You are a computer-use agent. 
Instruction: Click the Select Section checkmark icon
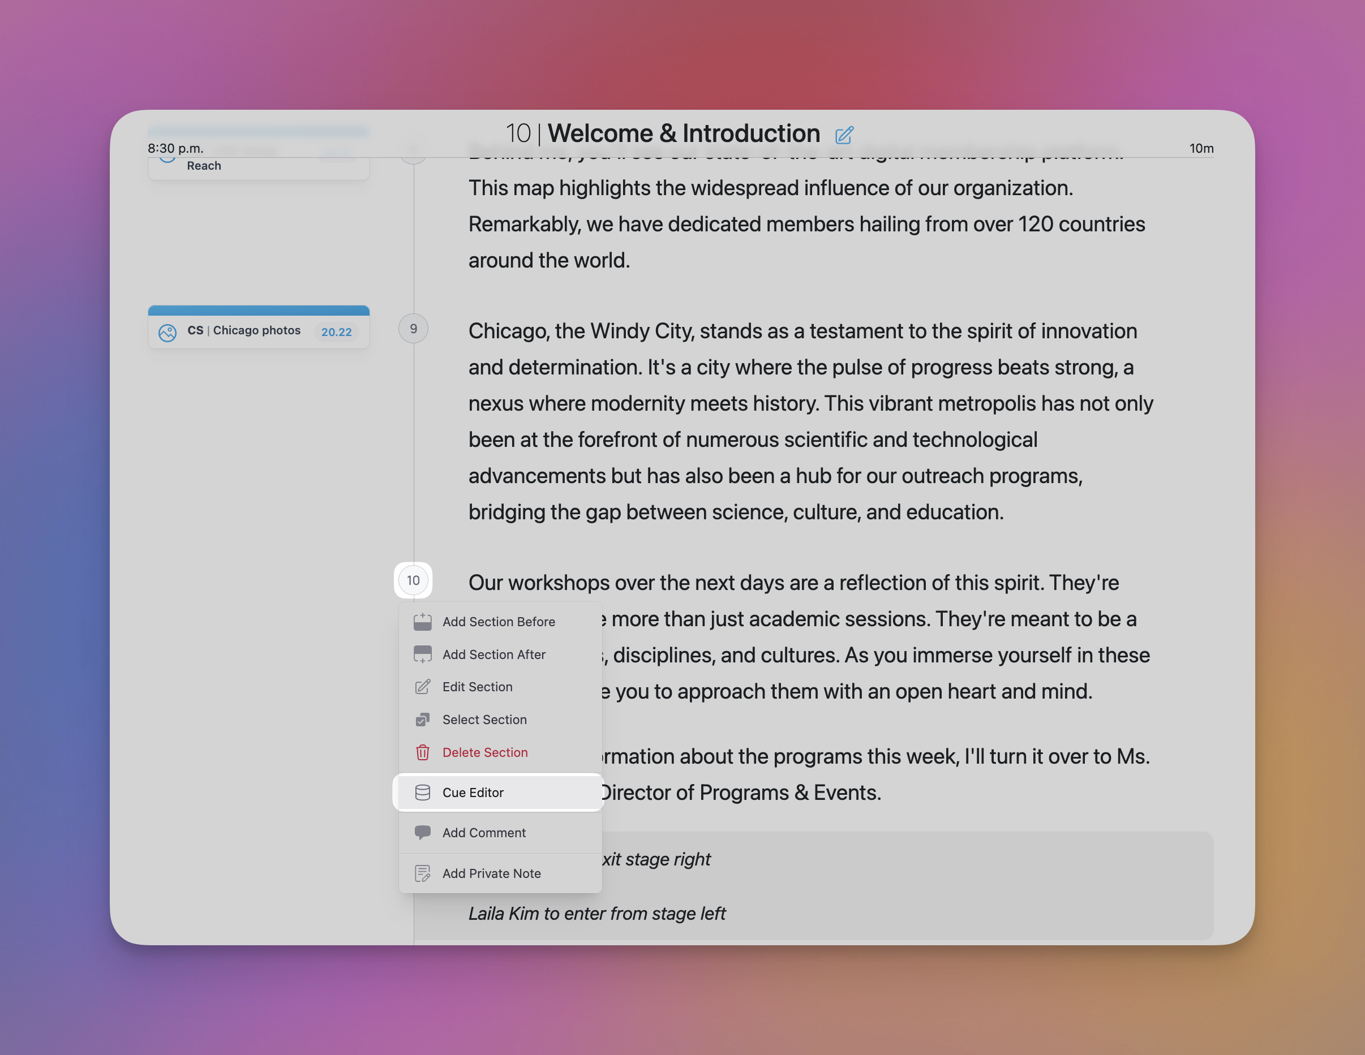coord(423,720)
